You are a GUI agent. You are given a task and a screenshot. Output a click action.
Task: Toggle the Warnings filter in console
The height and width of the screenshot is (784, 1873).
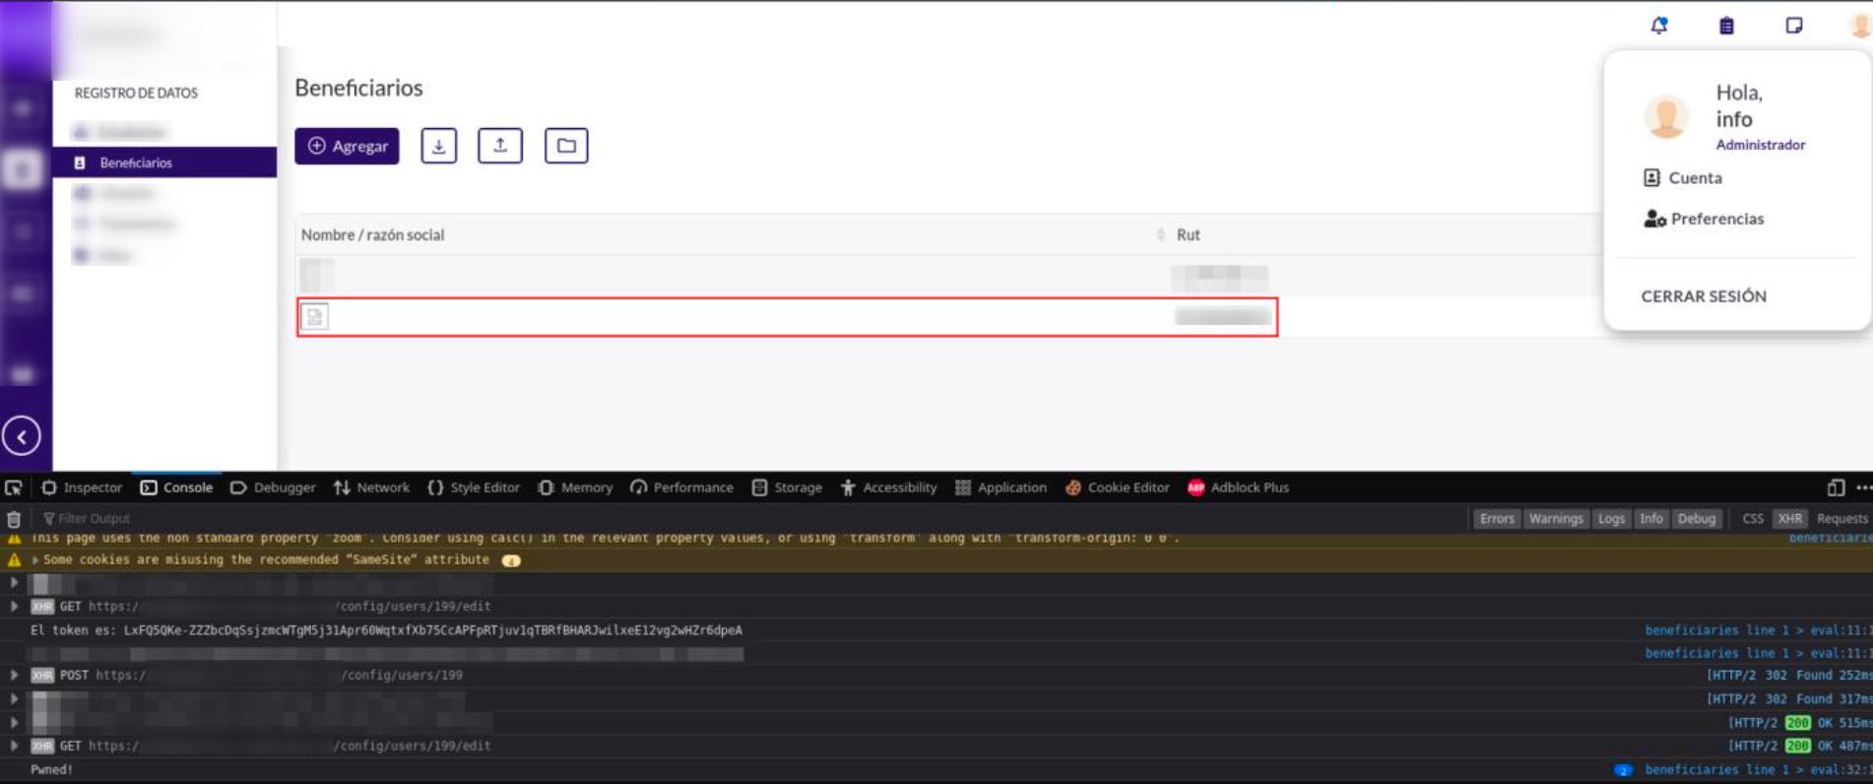tap(1556, 519)
